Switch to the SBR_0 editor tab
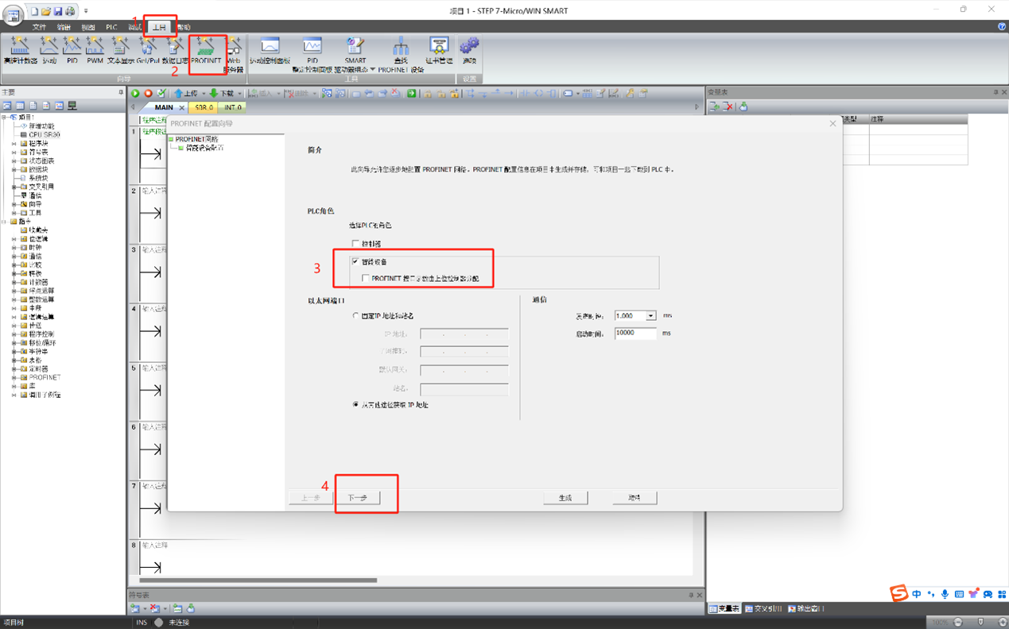The height and width of the screenshot is (629, 1009). coord(204,107)
